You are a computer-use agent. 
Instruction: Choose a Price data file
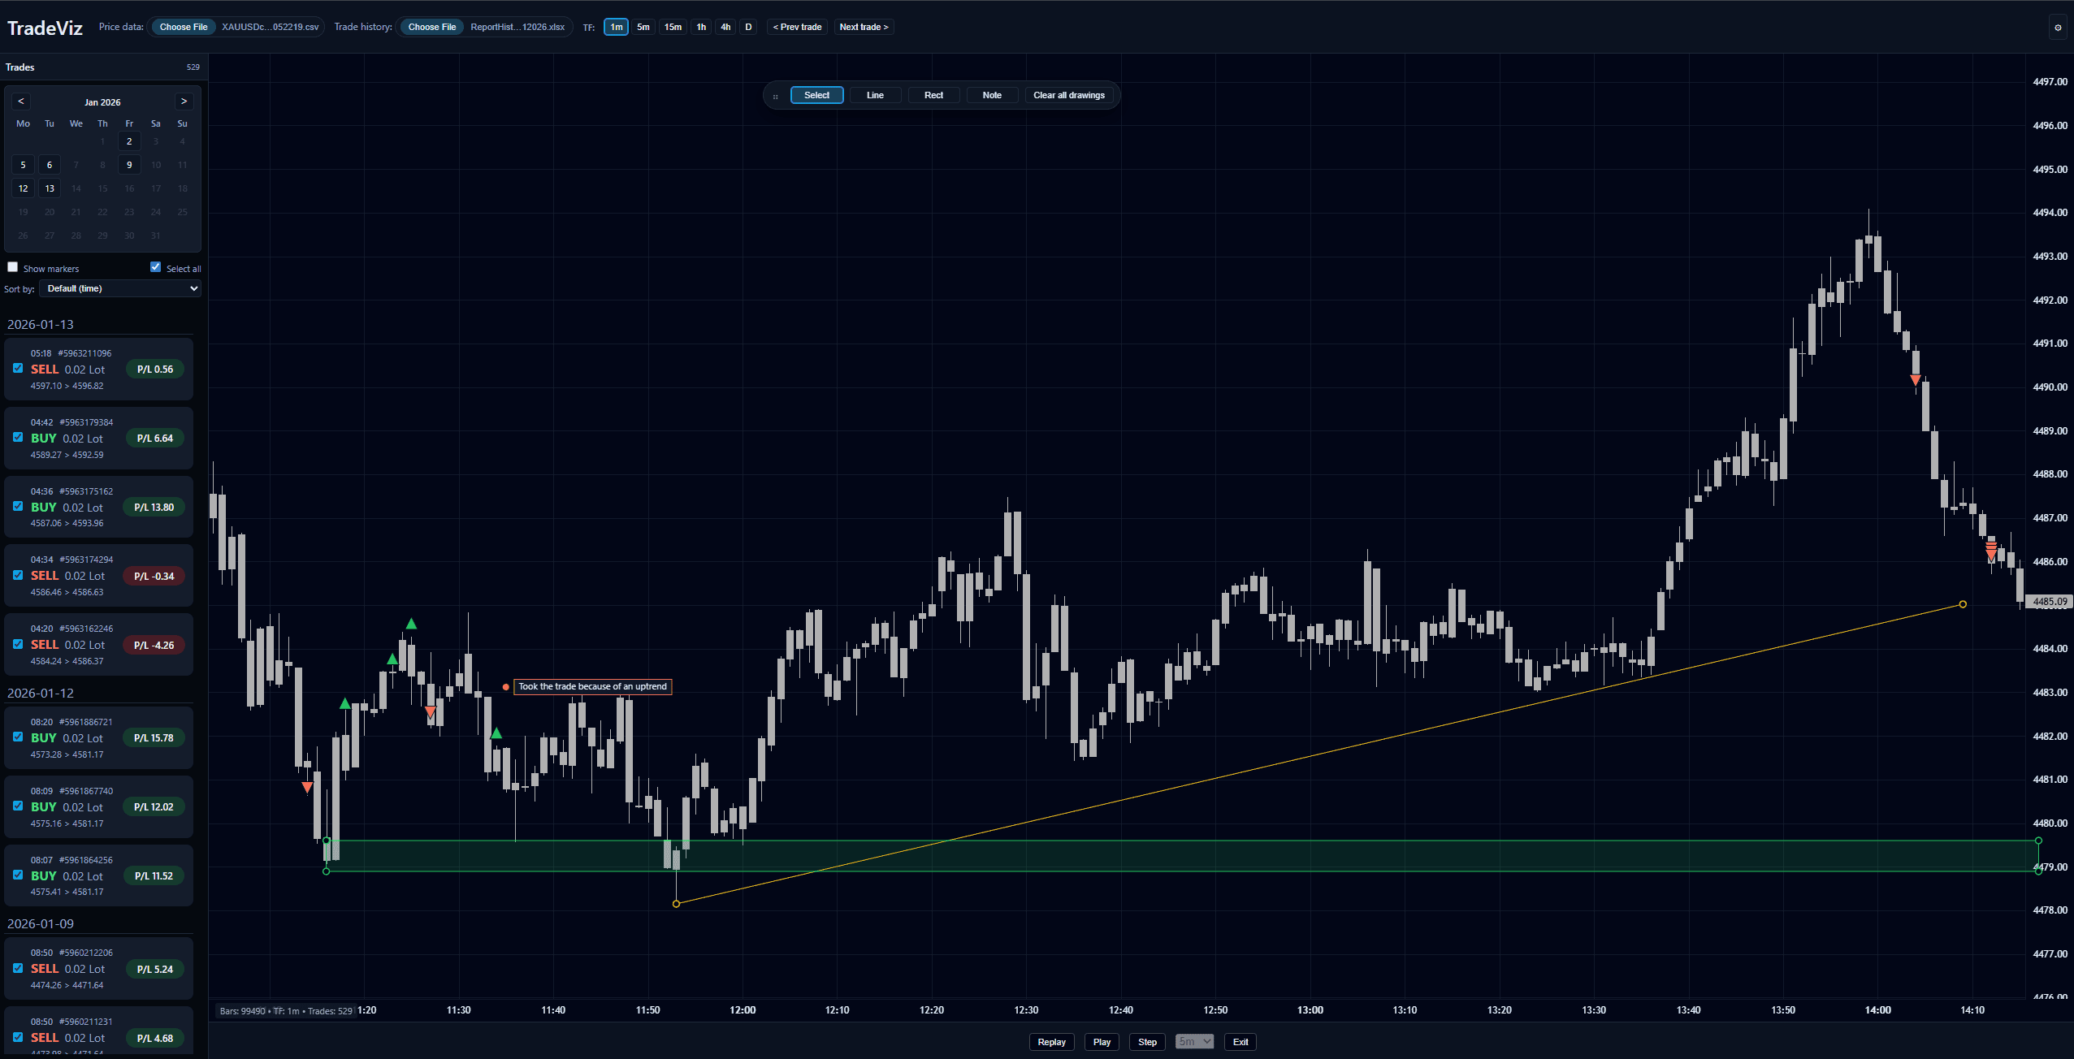pos(184,27)
